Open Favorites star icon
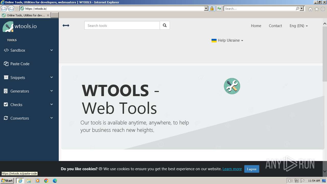This screenshot has height=184, width=327. click(x=317, y=9)
